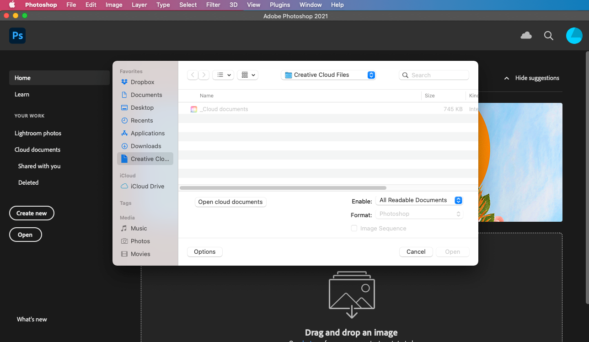Click the Photoshop Ps home logo
The height and width of the screenshot is (342, 589).
tap(17, 36)
